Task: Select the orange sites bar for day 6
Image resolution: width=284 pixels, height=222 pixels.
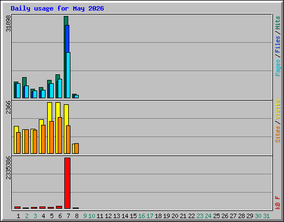Action: (x=60, y=135)
